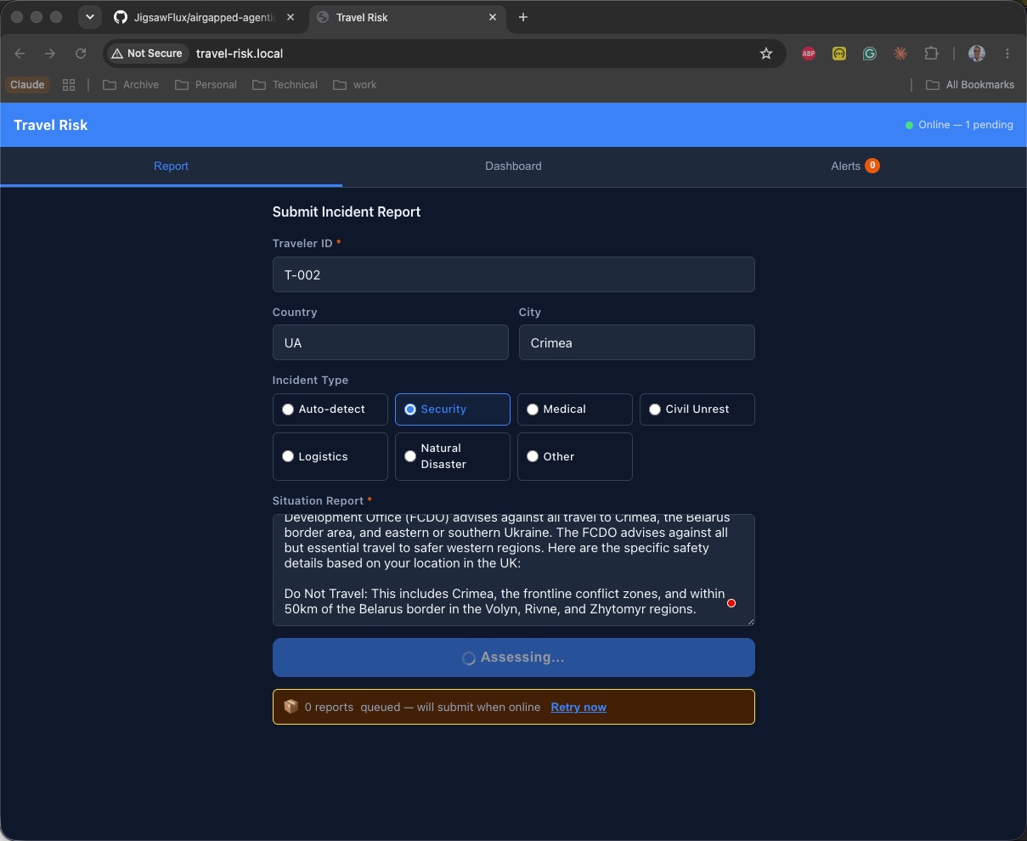Open the tab search dropdown arrow
The image size is (1027, 841).
pyautogui.click(x=89, y=17)
